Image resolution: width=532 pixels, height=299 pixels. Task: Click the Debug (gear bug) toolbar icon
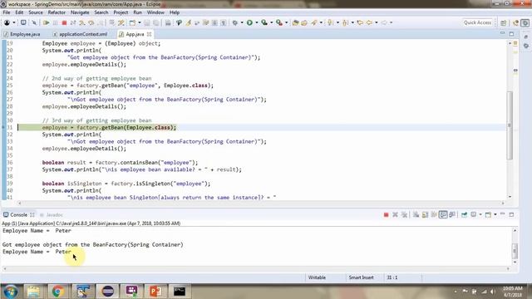pos(234,22)
